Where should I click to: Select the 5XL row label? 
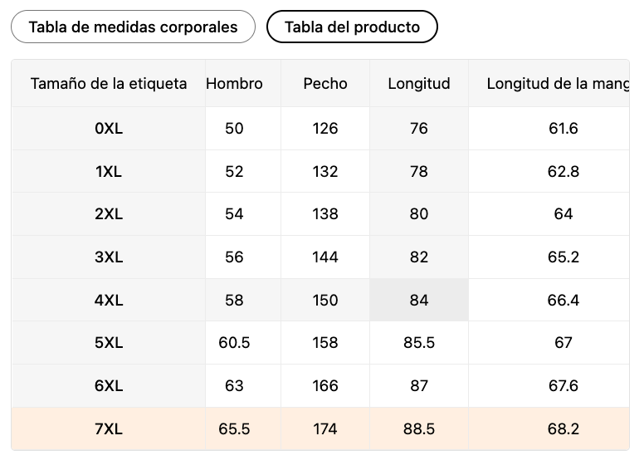[109, 343]
